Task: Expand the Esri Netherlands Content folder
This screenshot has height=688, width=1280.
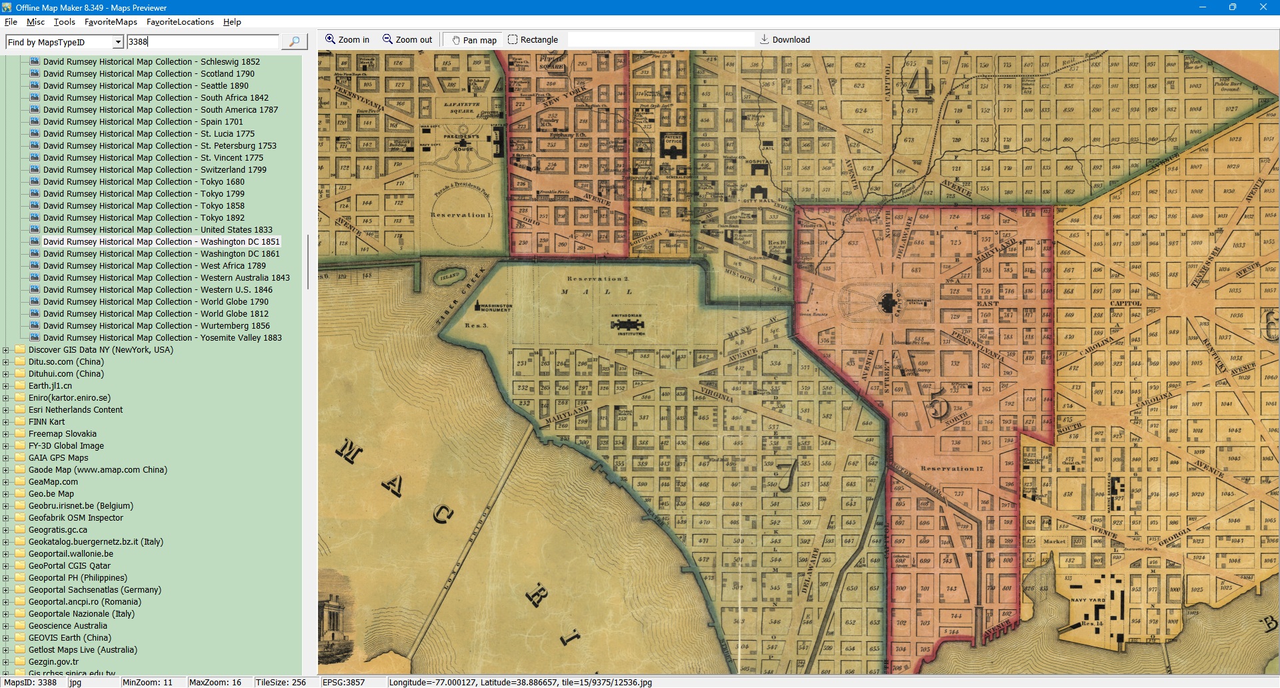Action: (x=6, y=410)
